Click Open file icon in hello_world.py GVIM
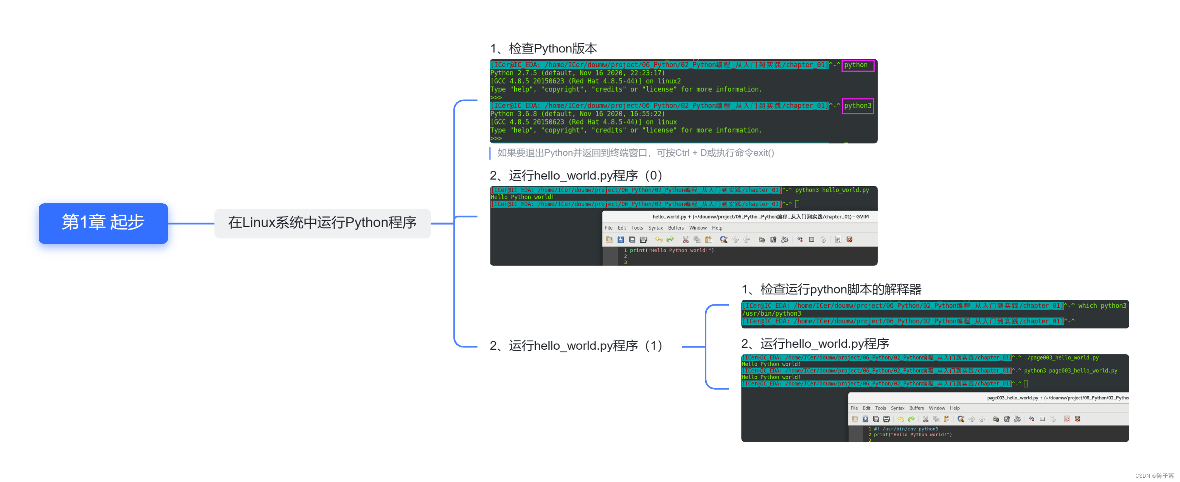The width and height of the screenshot is (1180, 482). pyautogui.click(x=609, y=239)
